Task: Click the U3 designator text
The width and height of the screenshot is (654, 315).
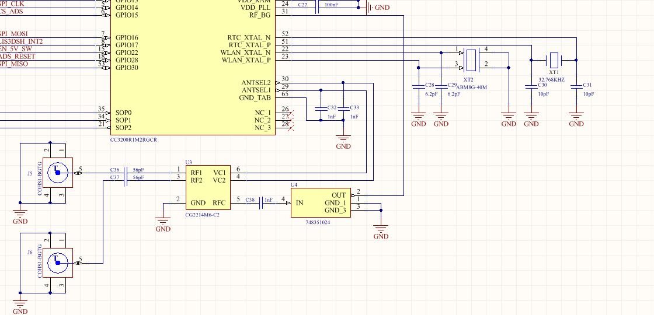Action: (x=189, y=162)
